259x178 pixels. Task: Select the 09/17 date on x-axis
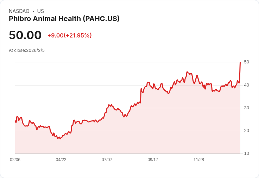(153, 160)
